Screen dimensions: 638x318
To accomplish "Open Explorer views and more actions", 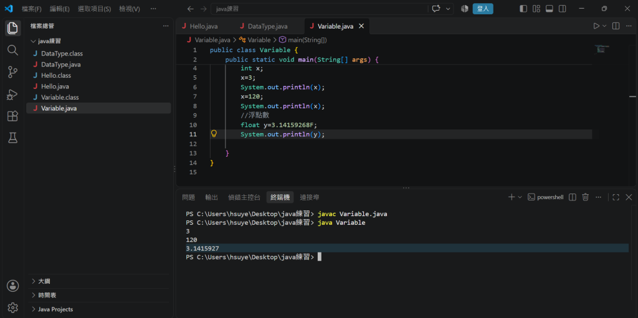I will [166, 26].
